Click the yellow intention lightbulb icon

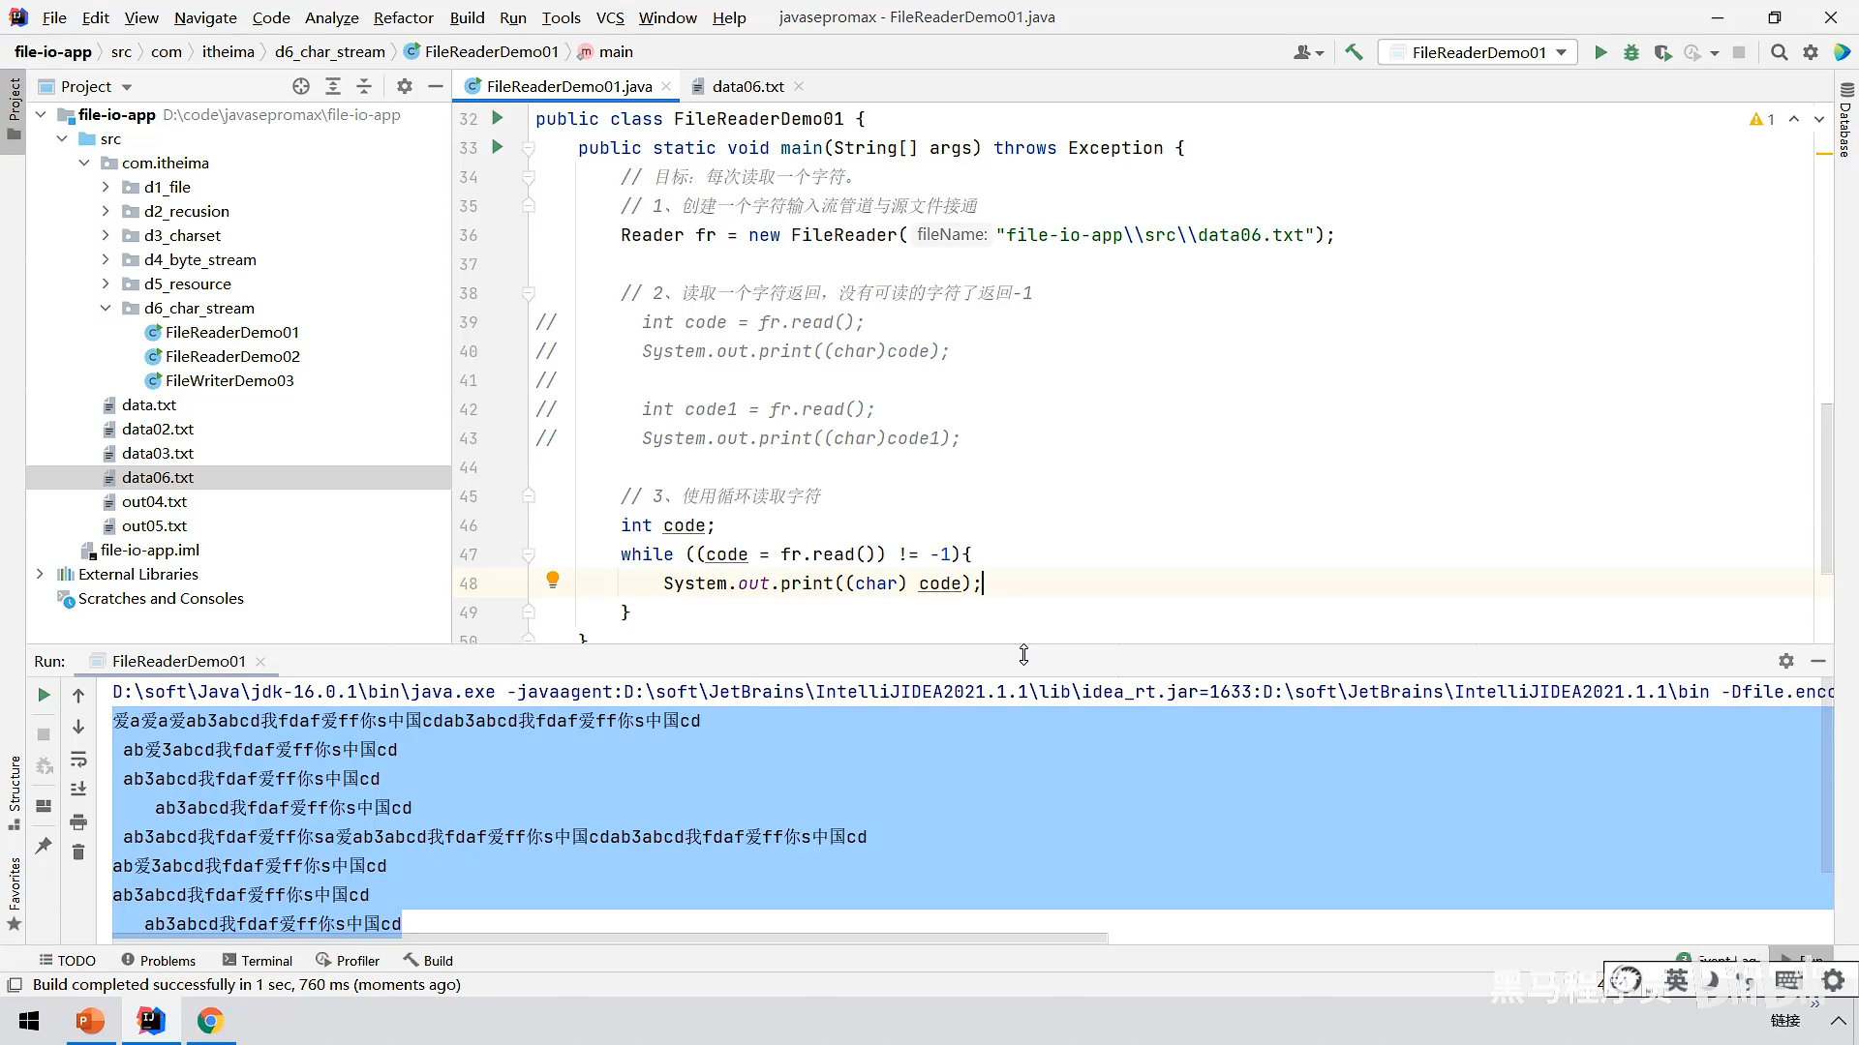click(x=553, y=580)
